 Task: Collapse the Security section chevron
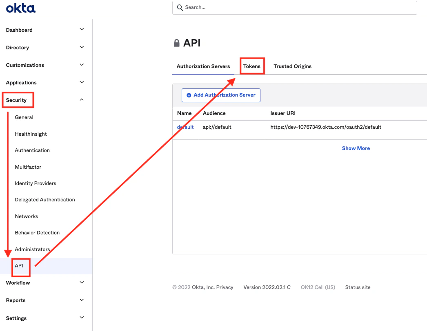coord(82,100)
